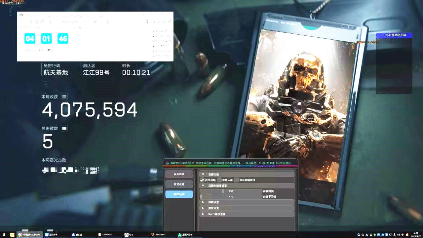Expand the 热键设置 section
Screen dimensions: 423x238
coord(247,202)
